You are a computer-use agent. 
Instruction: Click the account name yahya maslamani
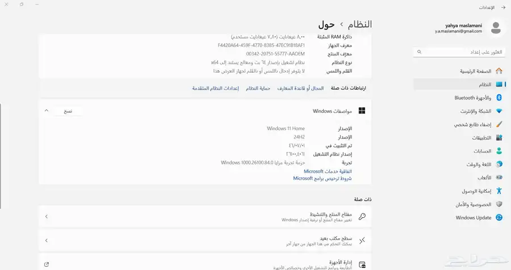[463, 25]
